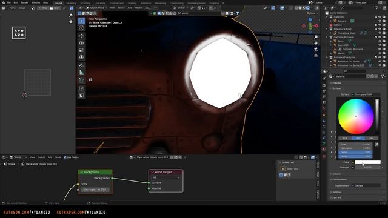Open the Window menu
This screenshot has height=218, width=388.
pyautogui.click(x=36, y=2)
